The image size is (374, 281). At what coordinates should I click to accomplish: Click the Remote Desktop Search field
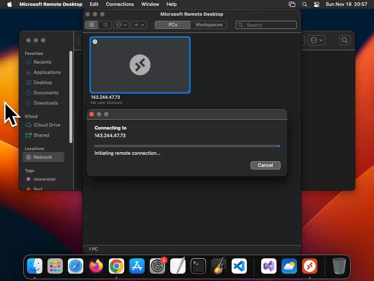pyautogui.click(x=266, y=25)
